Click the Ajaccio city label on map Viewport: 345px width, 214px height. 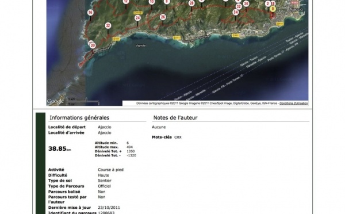pyautogui.click(x=296, y=9)
